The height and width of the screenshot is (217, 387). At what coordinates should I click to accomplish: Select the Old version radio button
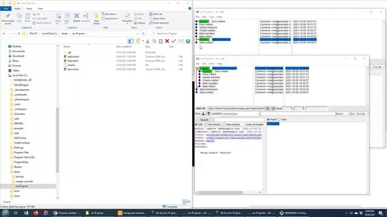[x=206, y=125]
